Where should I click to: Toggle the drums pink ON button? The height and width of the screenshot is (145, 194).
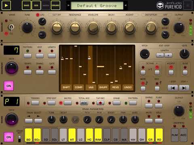[x=9, y=137]
